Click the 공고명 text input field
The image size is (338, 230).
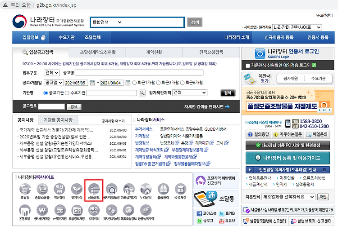pos(139,73)
